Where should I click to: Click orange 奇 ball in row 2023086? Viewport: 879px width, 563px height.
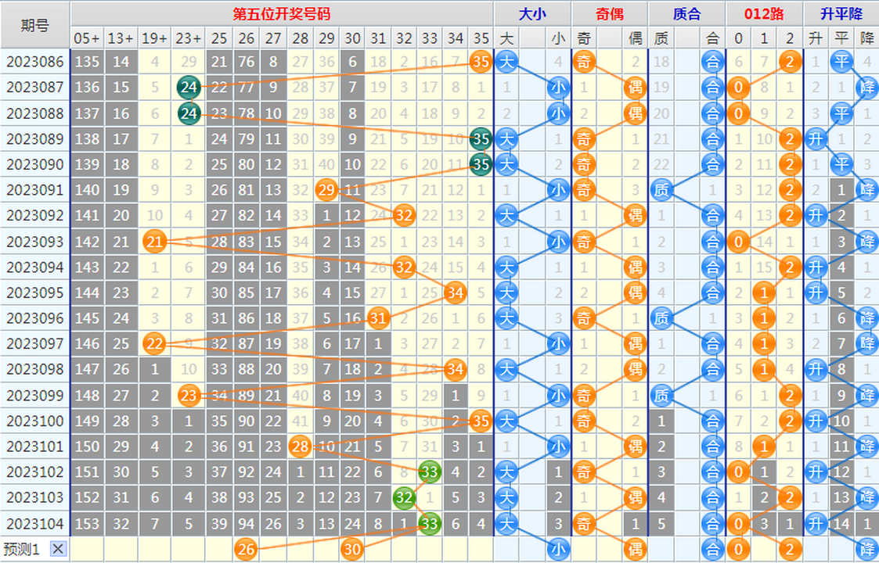[x=584, y=62]
